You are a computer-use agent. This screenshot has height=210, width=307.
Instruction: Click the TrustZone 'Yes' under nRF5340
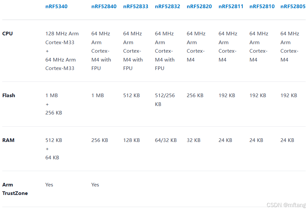click(49, 184)
